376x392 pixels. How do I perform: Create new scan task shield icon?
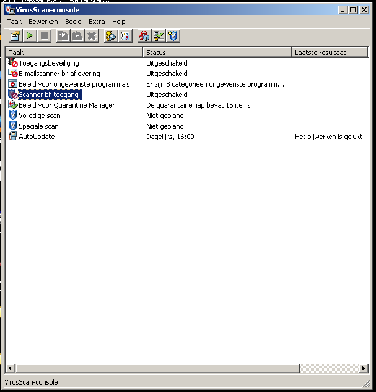(173, 36)
